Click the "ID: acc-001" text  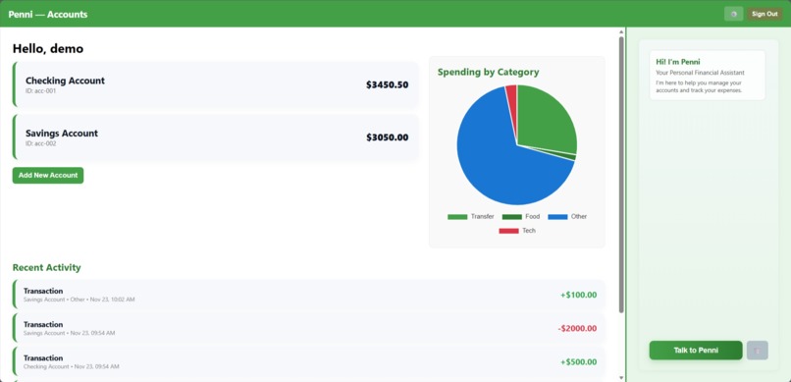point(41,91)
